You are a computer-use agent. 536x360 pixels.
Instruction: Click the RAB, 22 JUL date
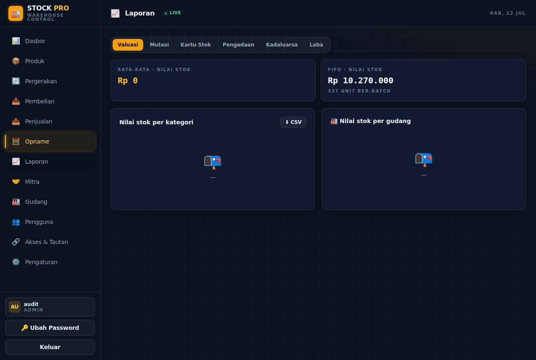[508, 13]
